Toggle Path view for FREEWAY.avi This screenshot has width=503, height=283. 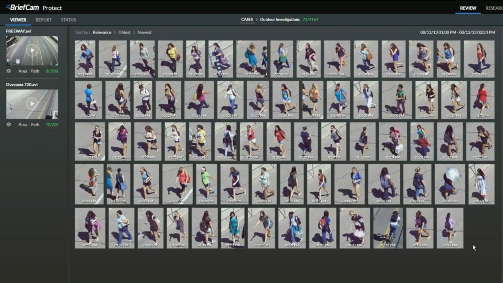[35, 71]
